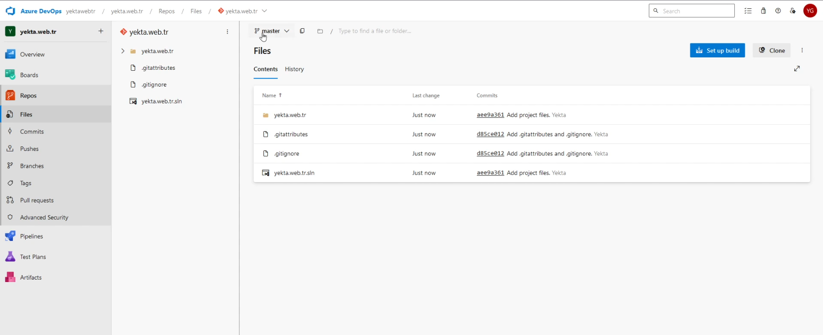Open the marketplace shopping bag icon
The image size is (823, 335).
pos(763,11)
